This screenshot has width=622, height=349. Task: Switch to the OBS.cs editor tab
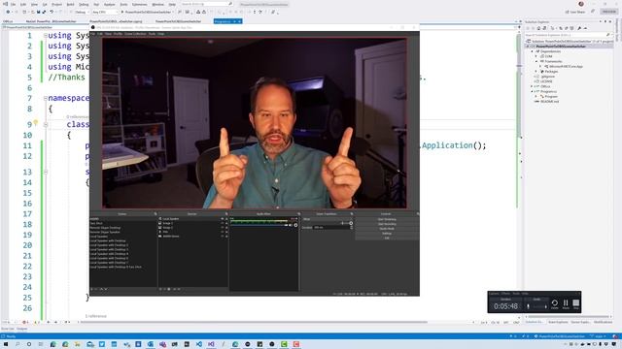(8, 21)
